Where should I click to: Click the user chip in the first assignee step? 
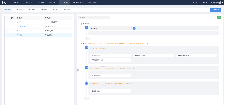click(111, 55)
